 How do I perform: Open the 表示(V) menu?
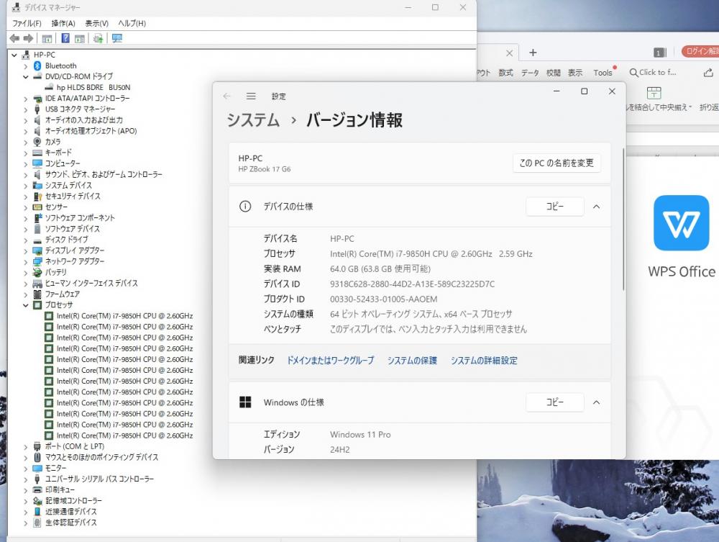(97, 24)
